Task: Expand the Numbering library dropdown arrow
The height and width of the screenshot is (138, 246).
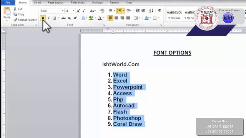Action: 123,11
